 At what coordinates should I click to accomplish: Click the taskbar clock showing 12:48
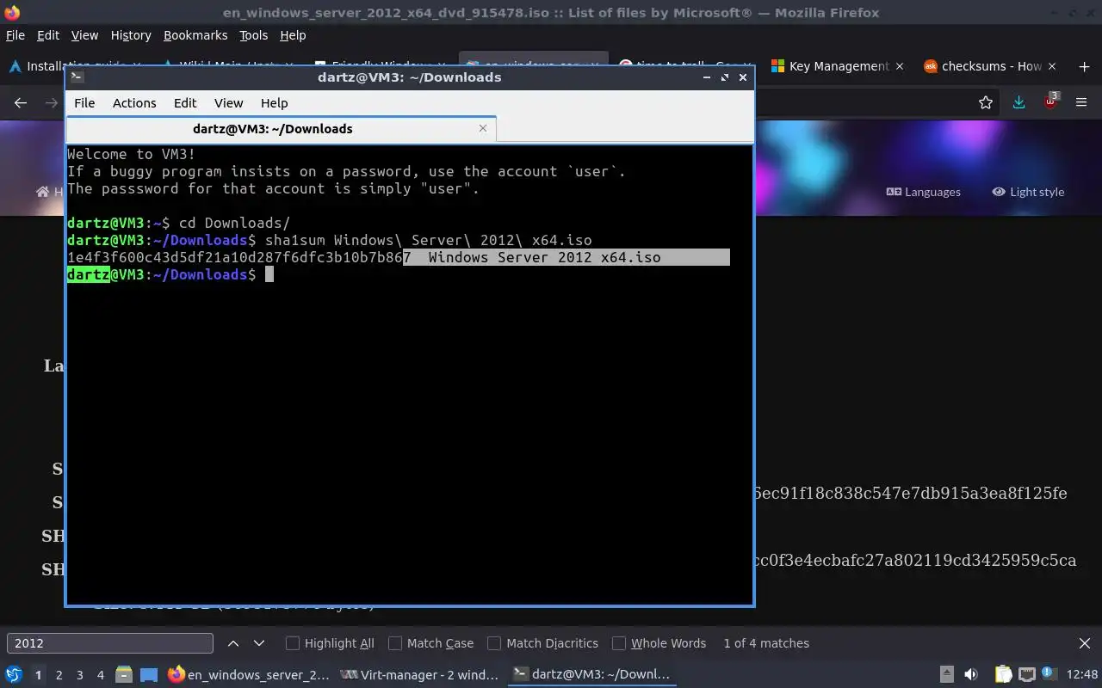pos(1081,674)
